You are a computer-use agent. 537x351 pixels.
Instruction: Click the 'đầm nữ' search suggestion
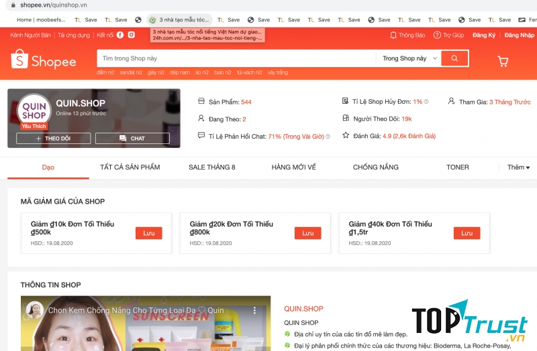[x=105, y=72]
